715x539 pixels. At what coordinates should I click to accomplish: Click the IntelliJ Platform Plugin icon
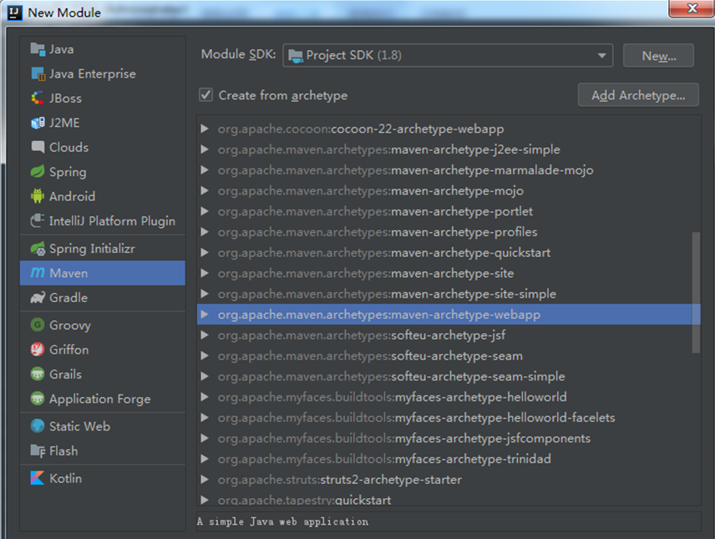[x=38, y=221]
